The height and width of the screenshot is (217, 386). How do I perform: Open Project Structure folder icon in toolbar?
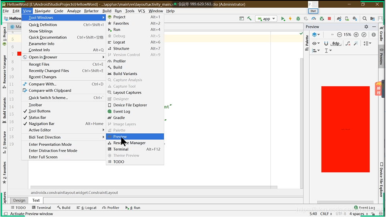click(372, 19)
